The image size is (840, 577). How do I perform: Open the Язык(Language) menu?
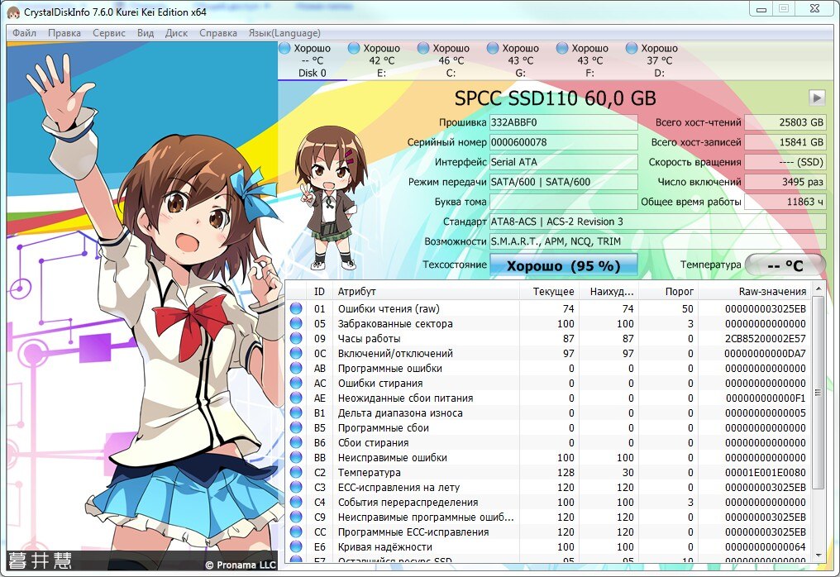click(284, 33)
